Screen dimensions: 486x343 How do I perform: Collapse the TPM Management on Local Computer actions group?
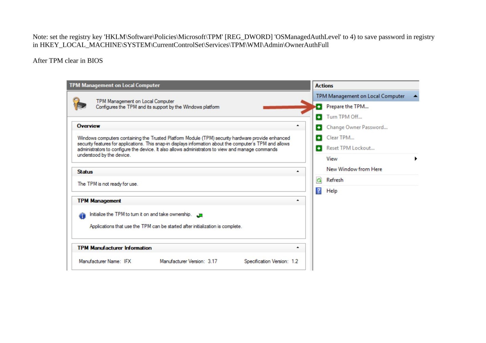(x=415, y=96)
